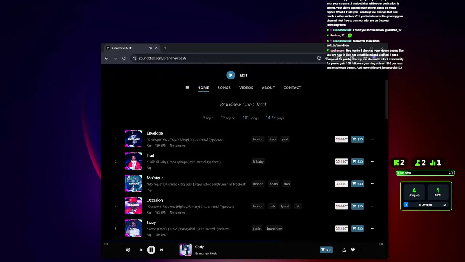The width and height of the screenshot is (465, 262).
Task: Buy Mo'nique with the $30 cart button
Action: pos(357,184)
